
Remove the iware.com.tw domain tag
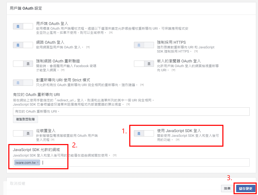[38, 162]
